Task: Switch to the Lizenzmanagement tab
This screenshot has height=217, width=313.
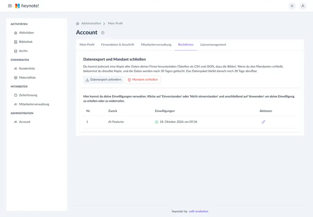Action: pos(213,44)
